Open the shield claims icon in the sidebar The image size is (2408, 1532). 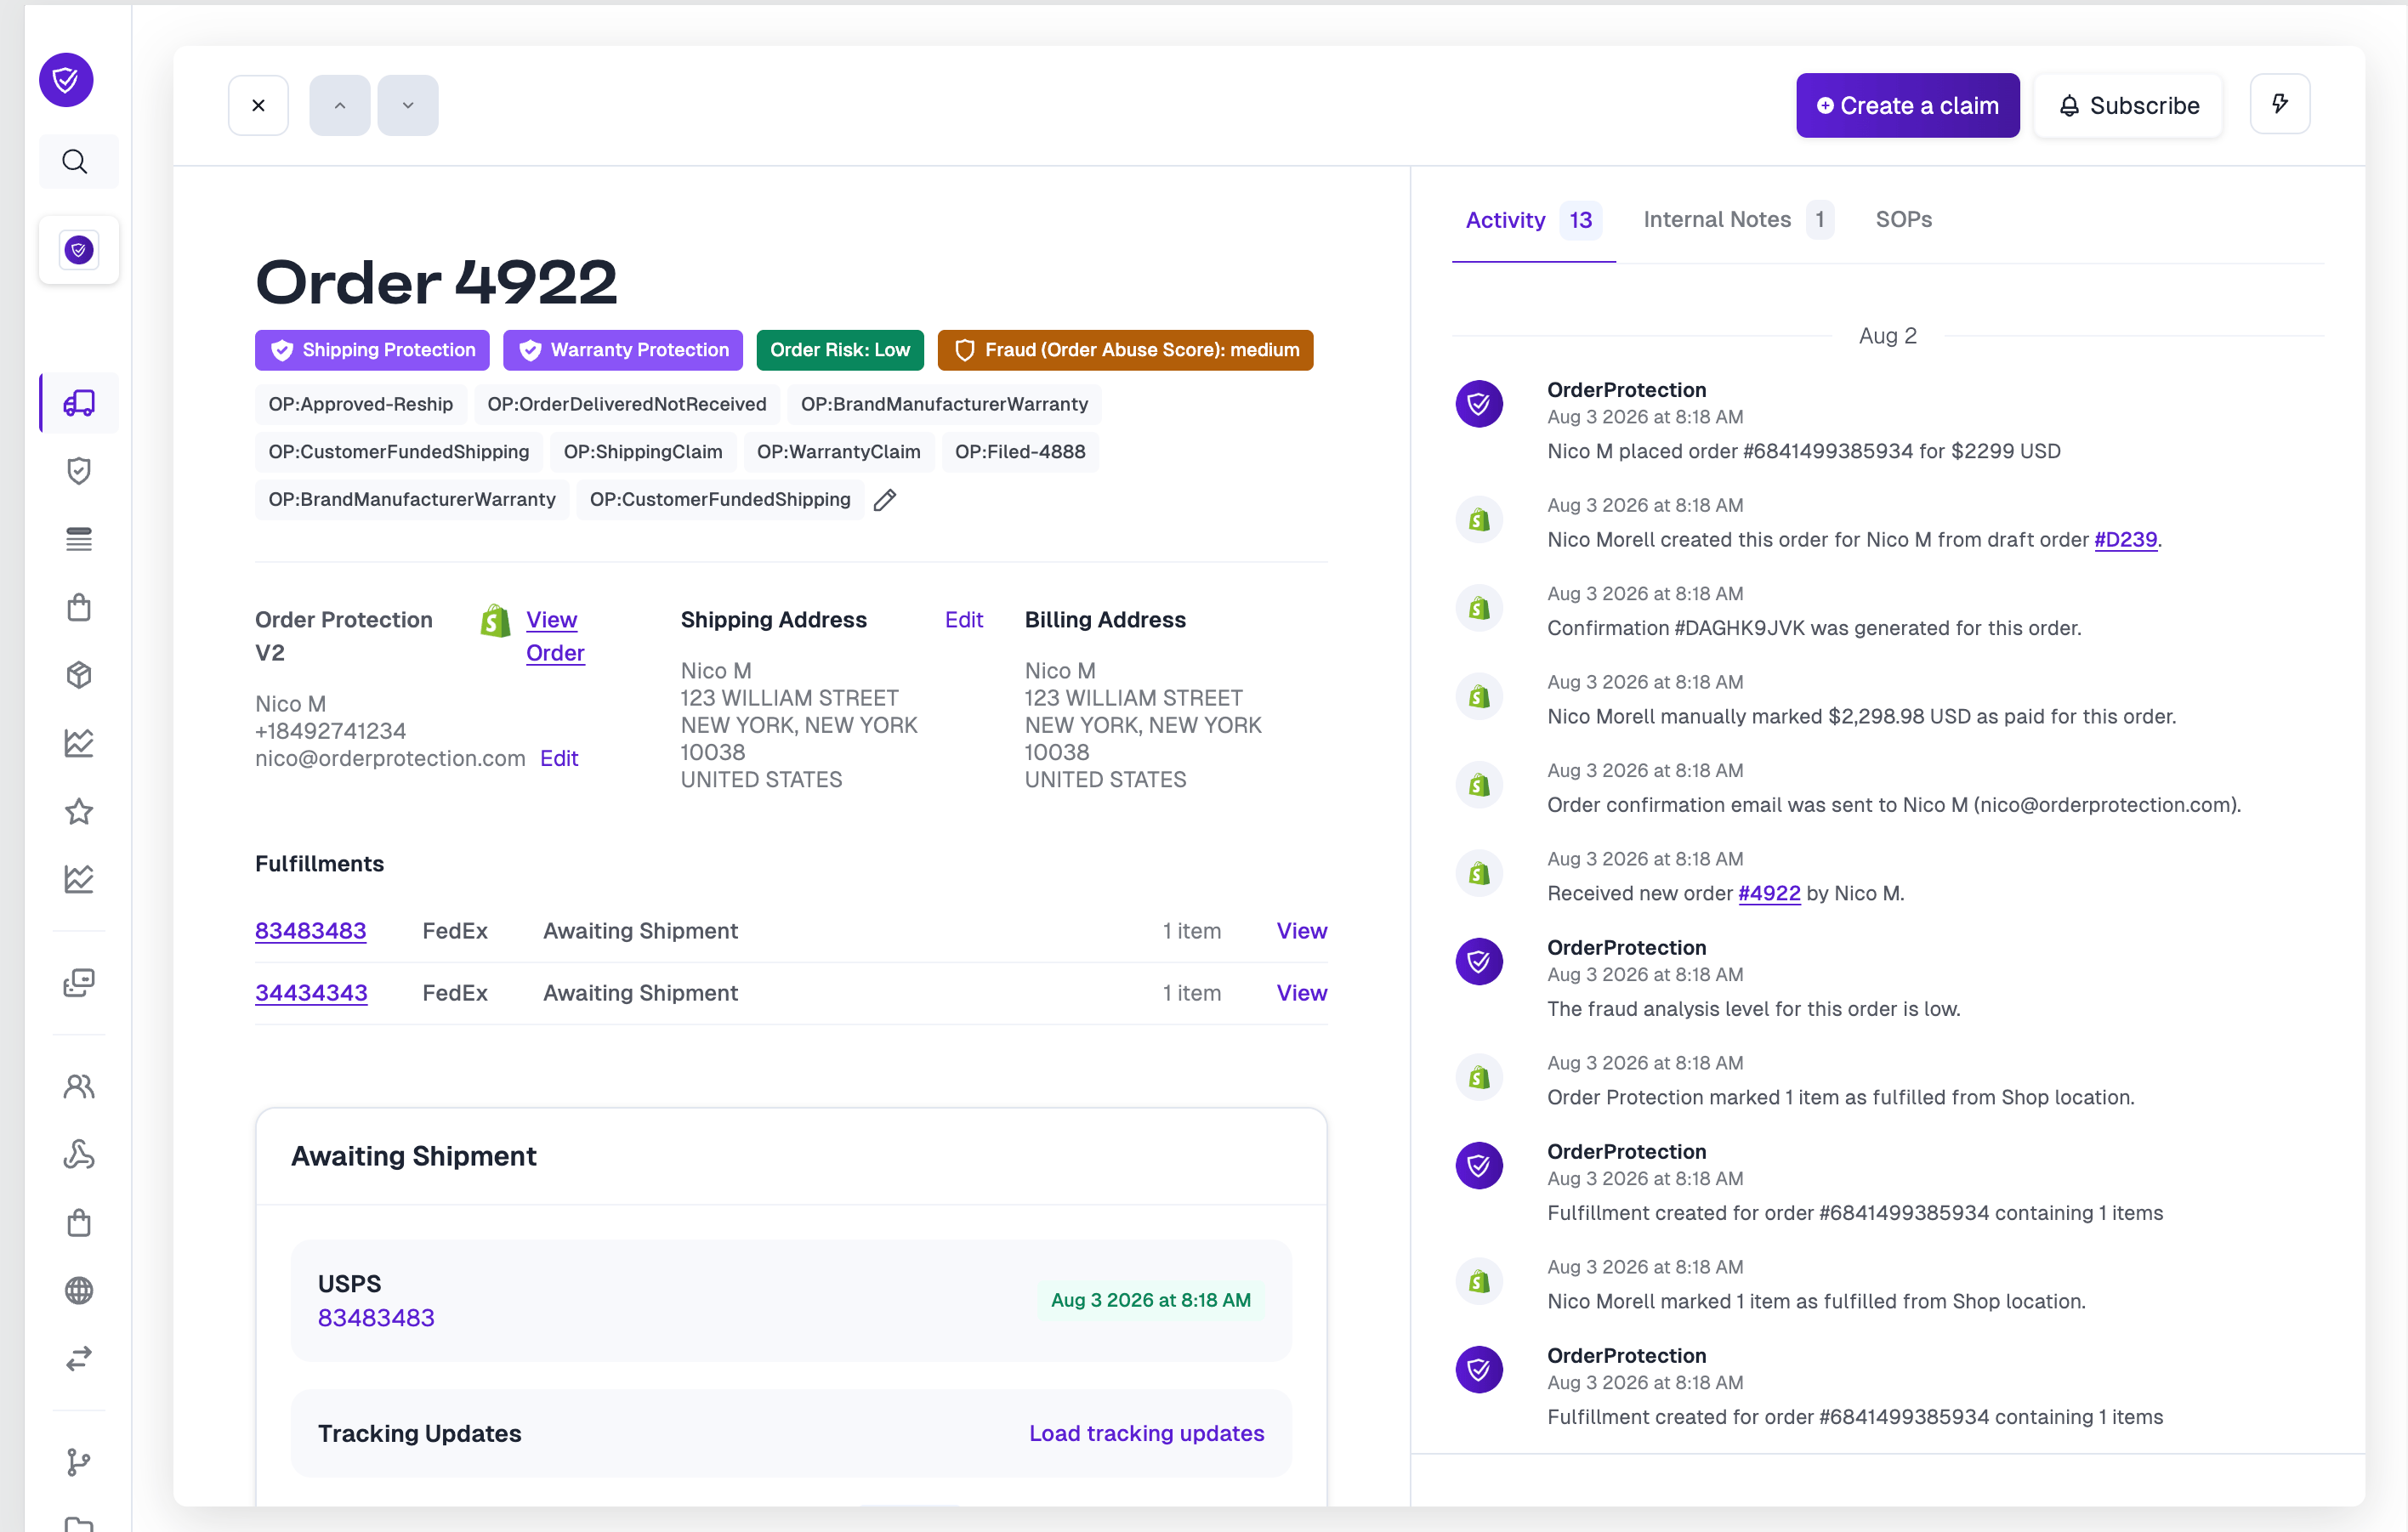click(x=79, y=470)
